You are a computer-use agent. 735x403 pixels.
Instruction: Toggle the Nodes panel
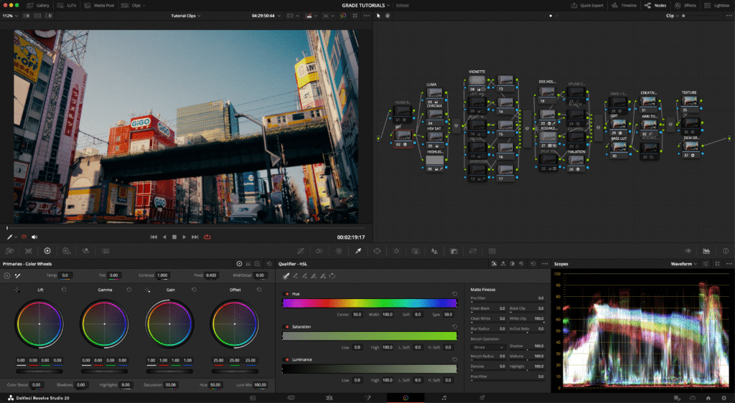click(x=656, y=5)
